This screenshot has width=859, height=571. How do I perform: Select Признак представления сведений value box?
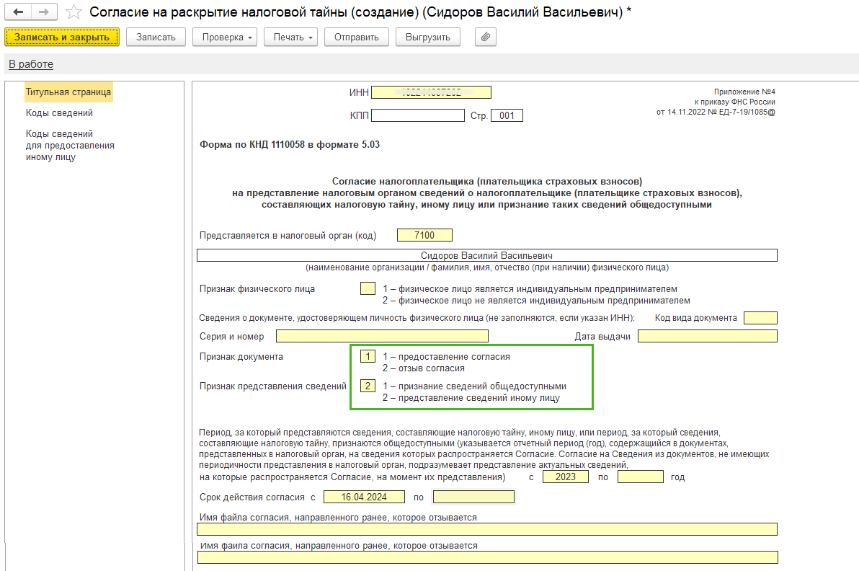(368, 386)
